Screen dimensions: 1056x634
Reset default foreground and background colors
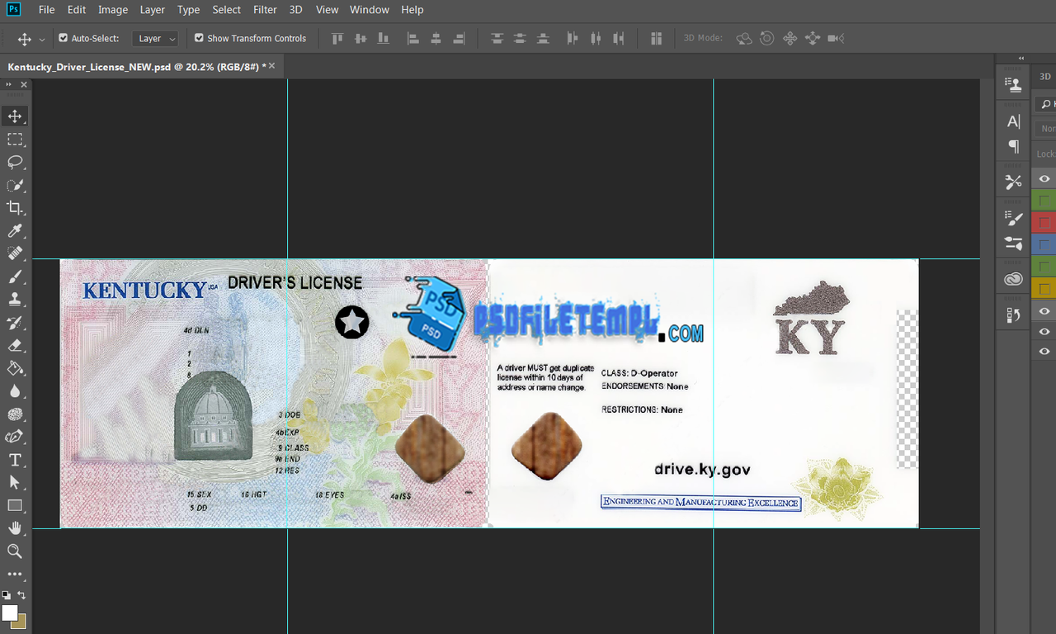pos(6,595)
